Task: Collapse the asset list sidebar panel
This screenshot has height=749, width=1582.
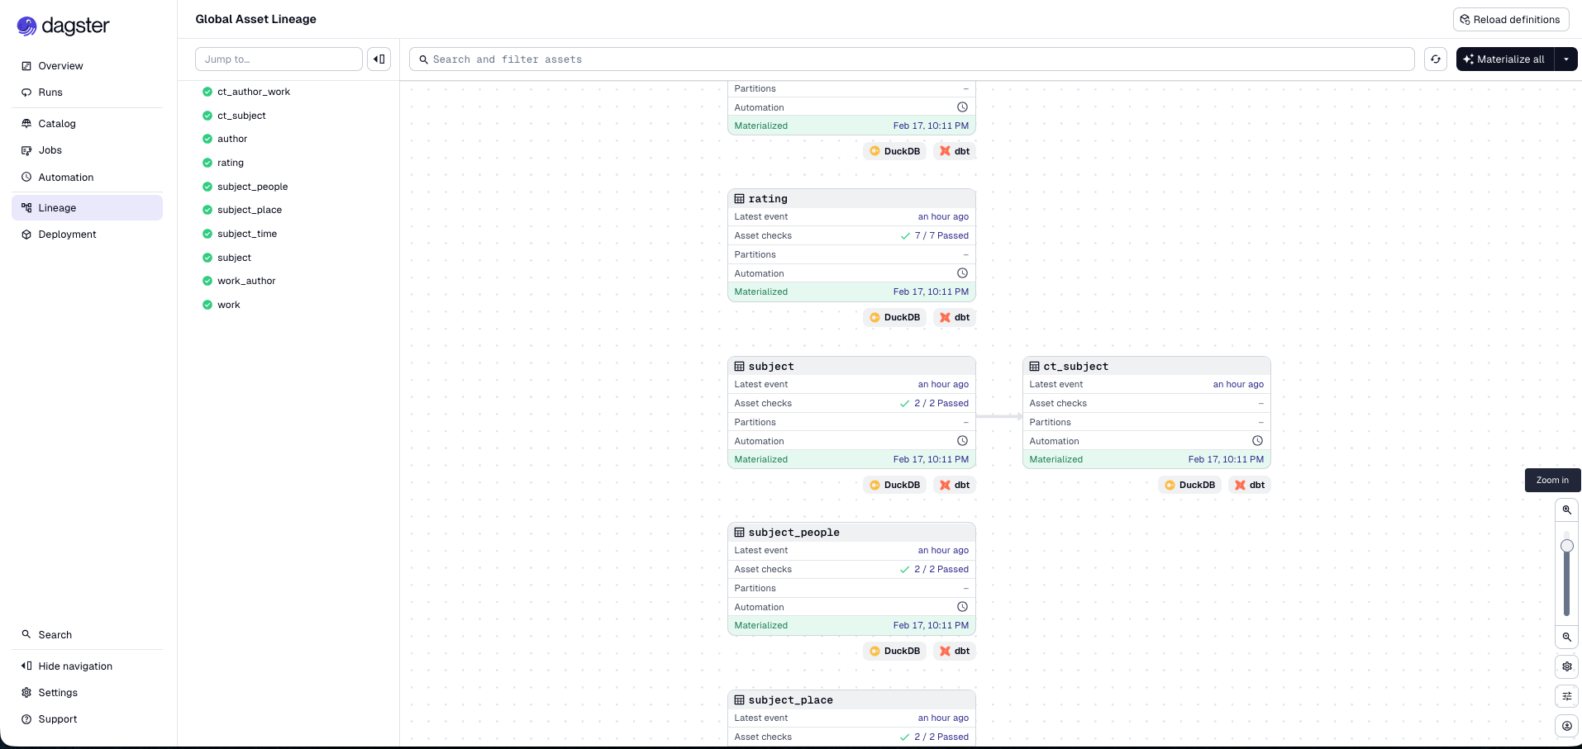Action: tap(379, 59)
